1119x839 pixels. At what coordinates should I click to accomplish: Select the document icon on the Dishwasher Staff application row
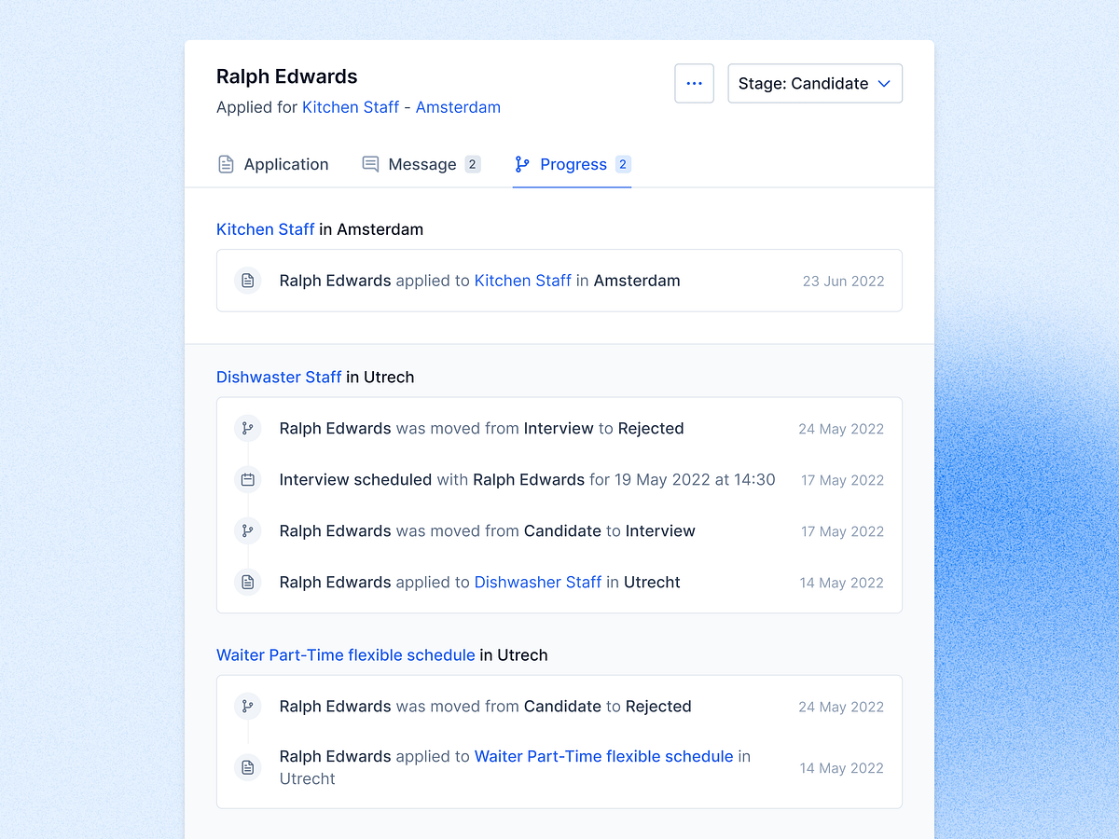coord(247,582)
